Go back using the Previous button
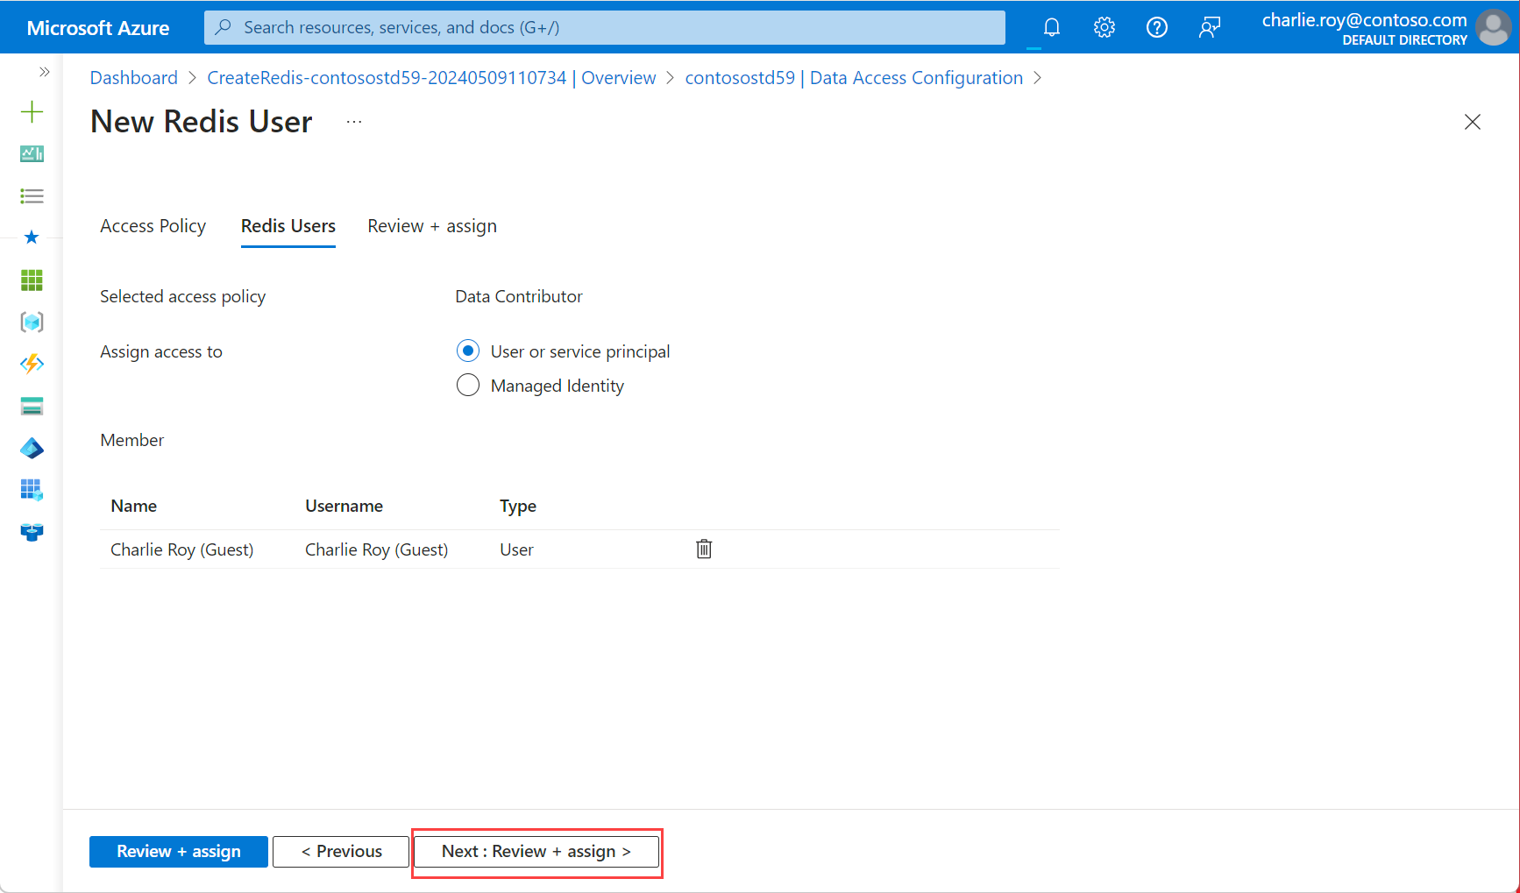Viewport: 1520px width, 893px height. (340, 851)
